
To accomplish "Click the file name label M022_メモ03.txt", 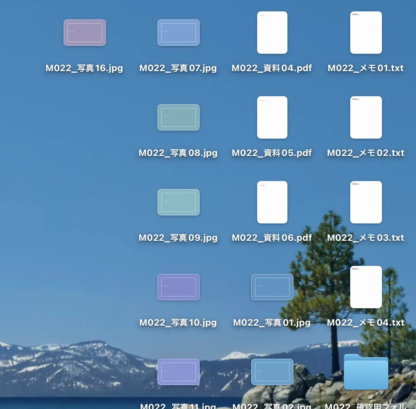I will pyautogui.click(x=366, y=238).
